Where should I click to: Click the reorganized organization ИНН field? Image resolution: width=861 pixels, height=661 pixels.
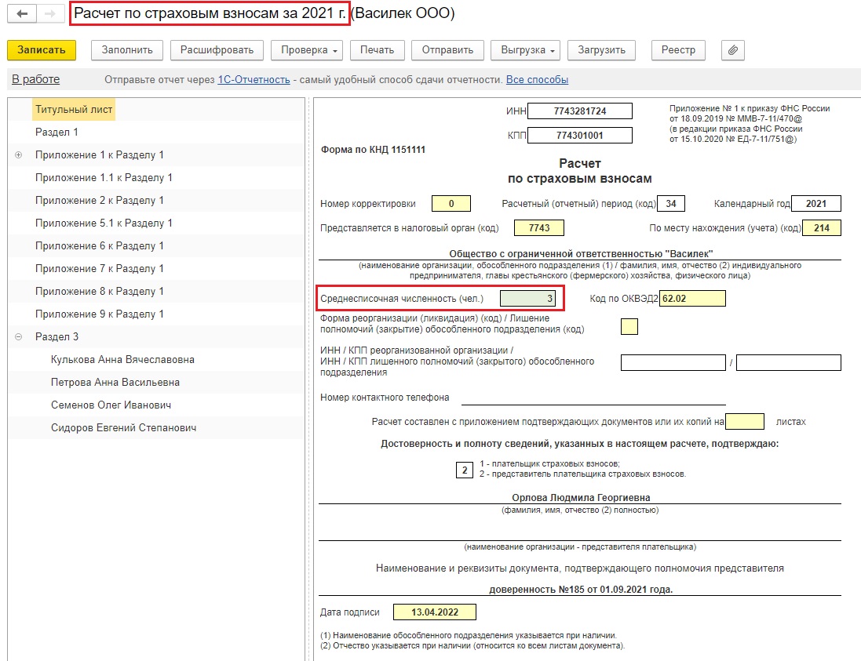pos(673,362)
